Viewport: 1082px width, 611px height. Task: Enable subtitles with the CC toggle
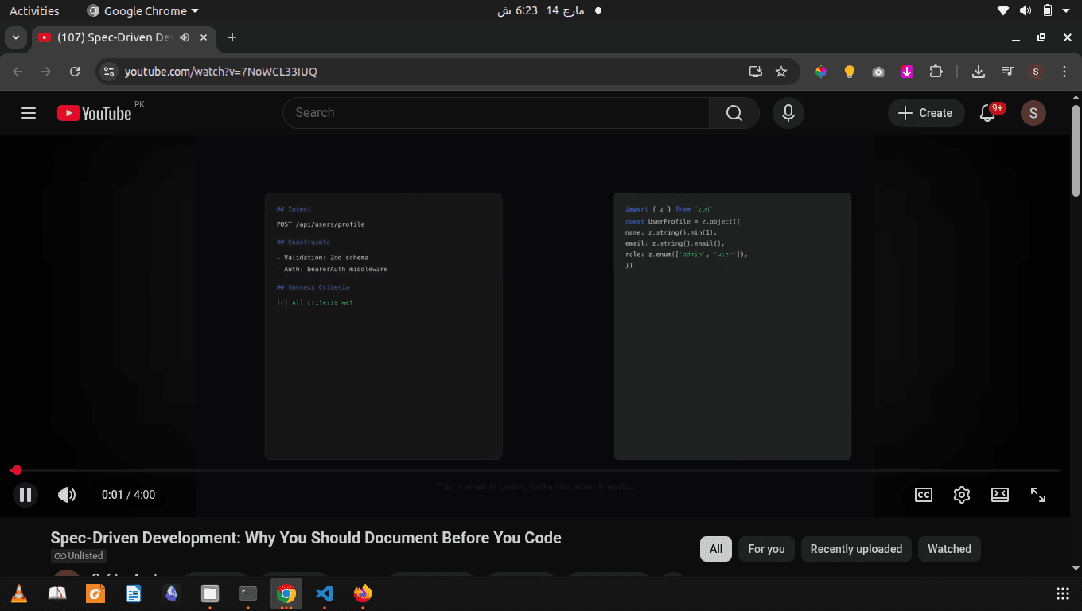[923, 494]
